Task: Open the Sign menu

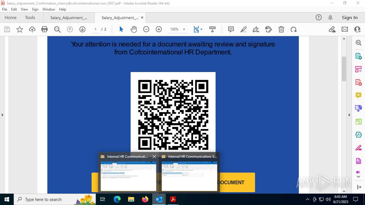Action: [35, 9]
